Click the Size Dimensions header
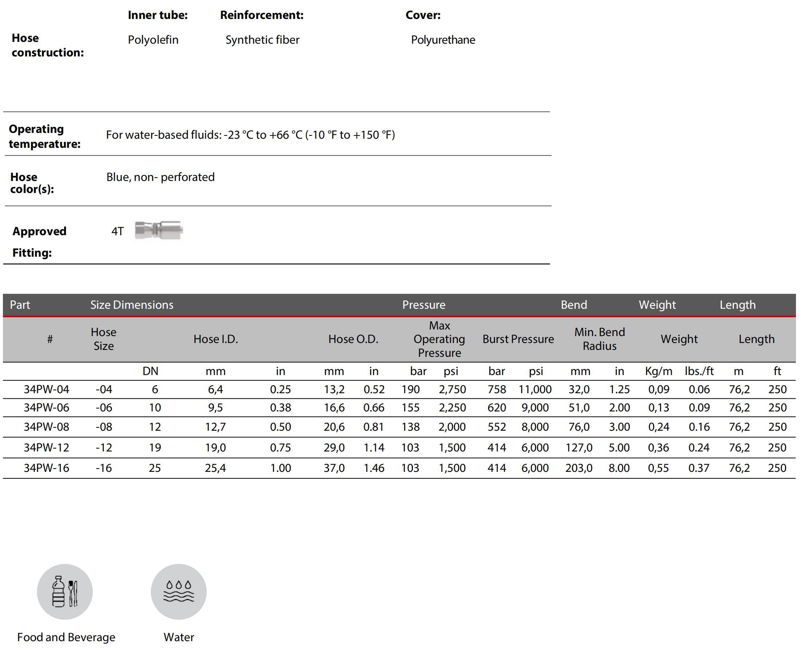Screen dimensions: 804x651 coord(132,304)
